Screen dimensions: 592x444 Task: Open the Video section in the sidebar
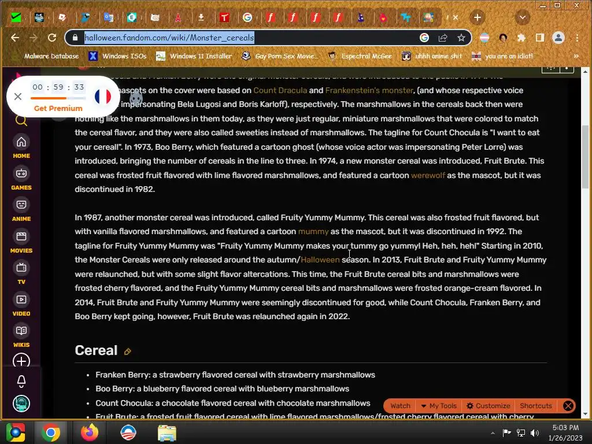[21, 304]
